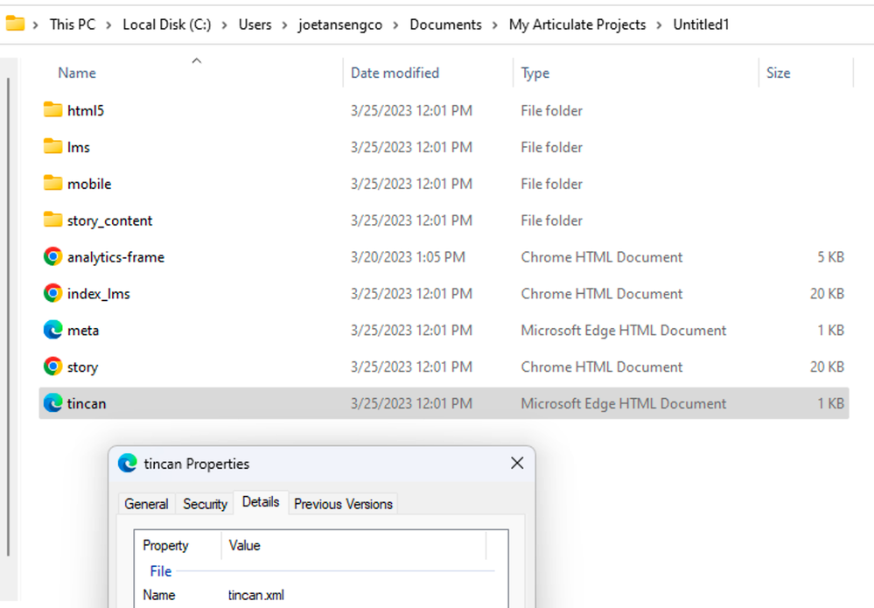The image size is (874, 608).
Task: Navigate to This PC in breadcrumb
Action: 73,24
